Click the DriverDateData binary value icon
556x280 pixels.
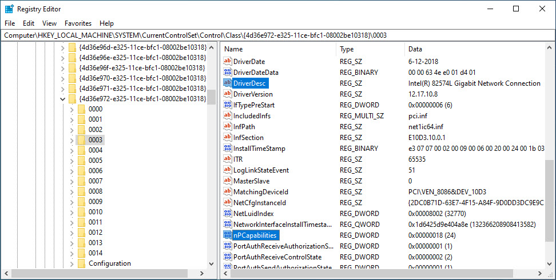(x=227, y=73)
